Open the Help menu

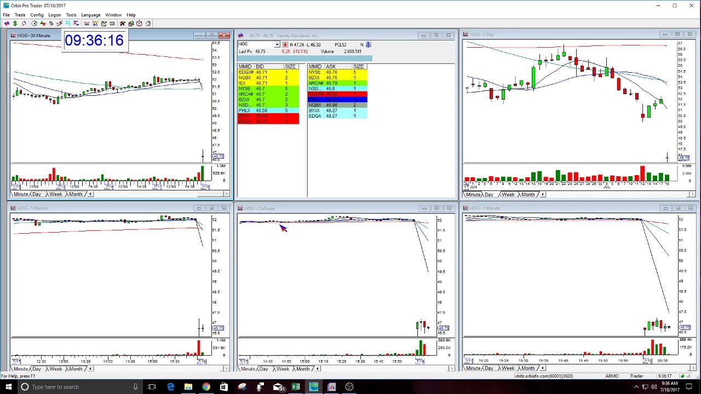[131, 15]
